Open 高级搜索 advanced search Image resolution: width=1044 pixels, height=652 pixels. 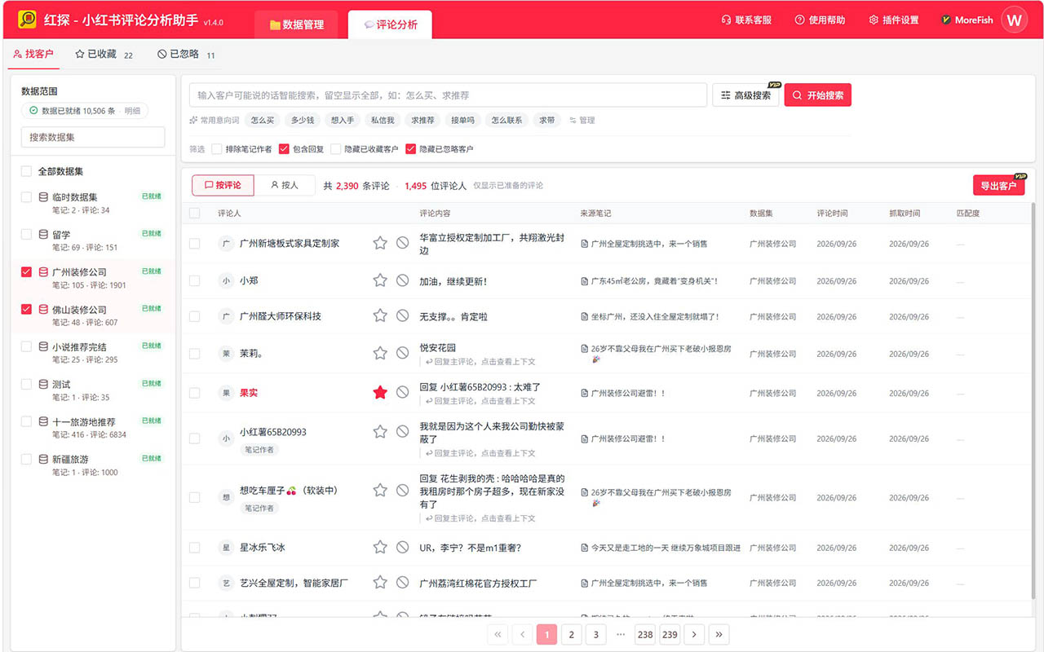pyautogui.click(x=745, y=95)
